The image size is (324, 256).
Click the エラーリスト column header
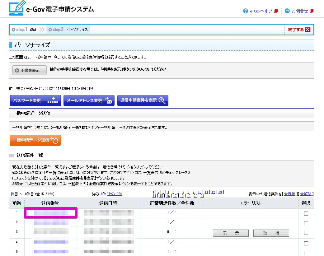tap(251, 203)
